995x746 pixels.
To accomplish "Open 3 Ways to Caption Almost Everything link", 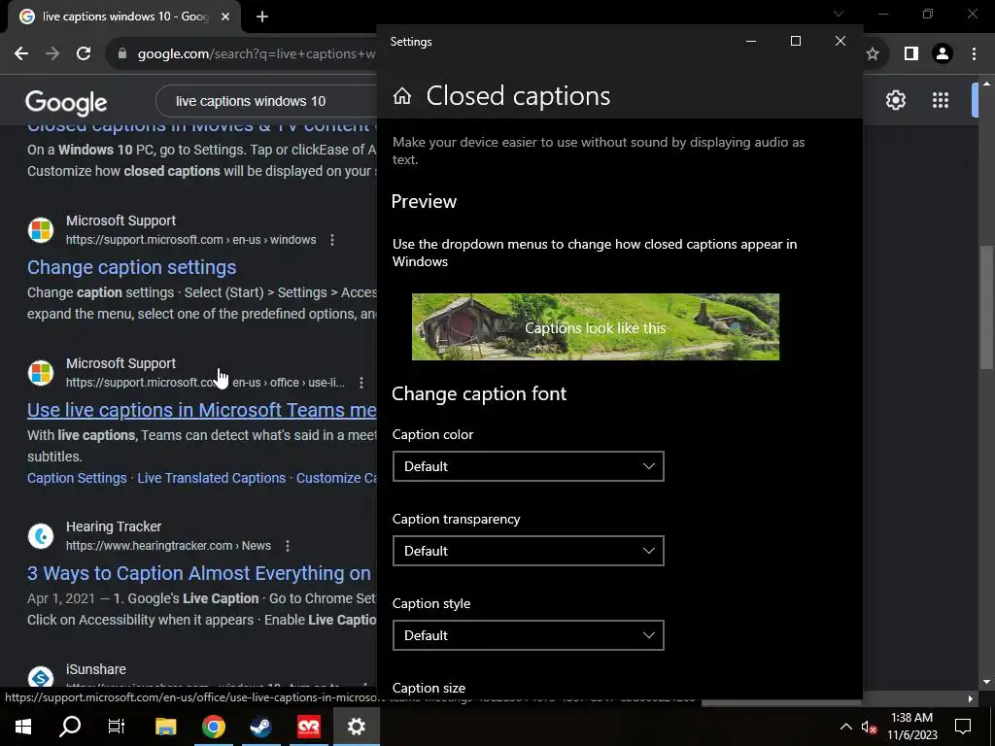I will pyautogui.click(x=199, y=573).
